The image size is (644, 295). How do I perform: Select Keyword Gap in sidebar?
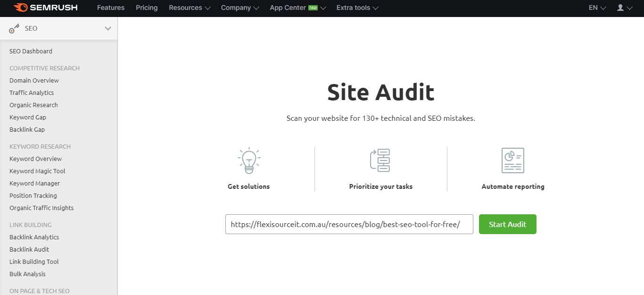coord(28,117)
